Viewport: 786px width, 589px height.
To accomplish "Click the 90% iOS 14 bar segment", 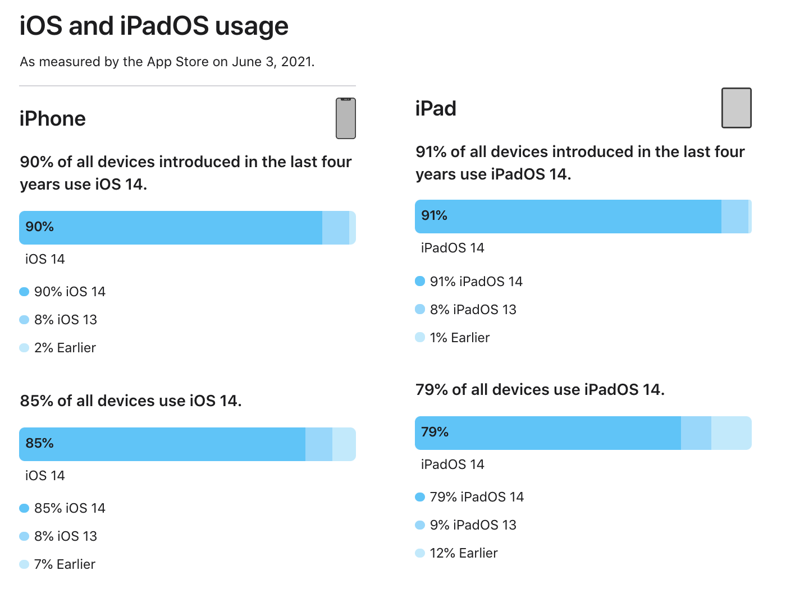I will click(171, 228).
